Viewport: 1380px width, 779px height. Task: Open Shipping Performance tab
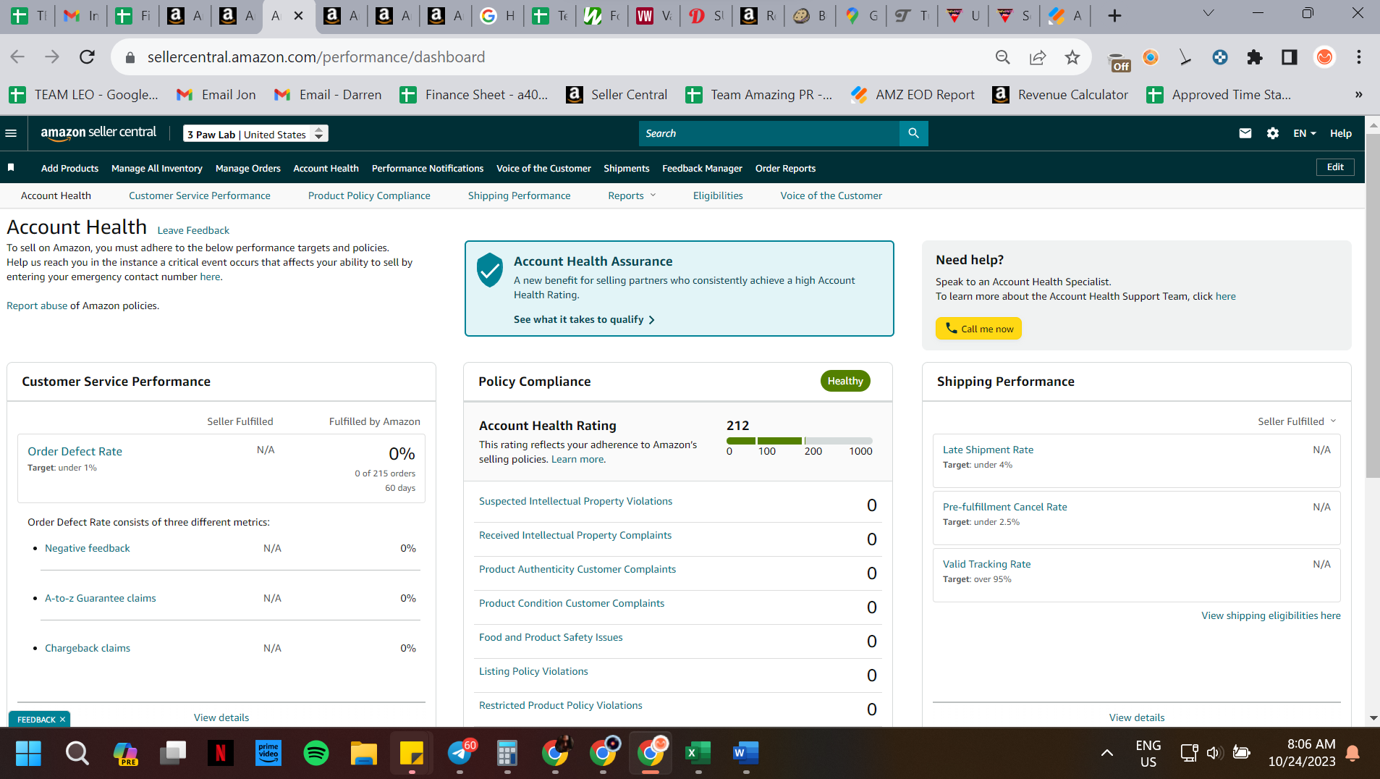519,195
